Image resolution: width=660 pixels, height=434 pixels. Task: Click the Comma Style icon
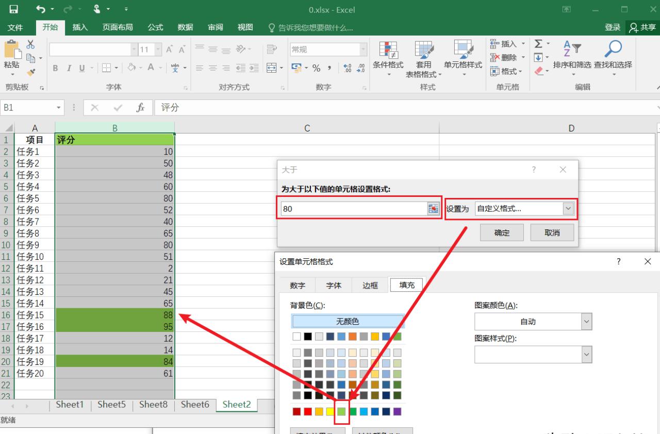click(330, 68)
